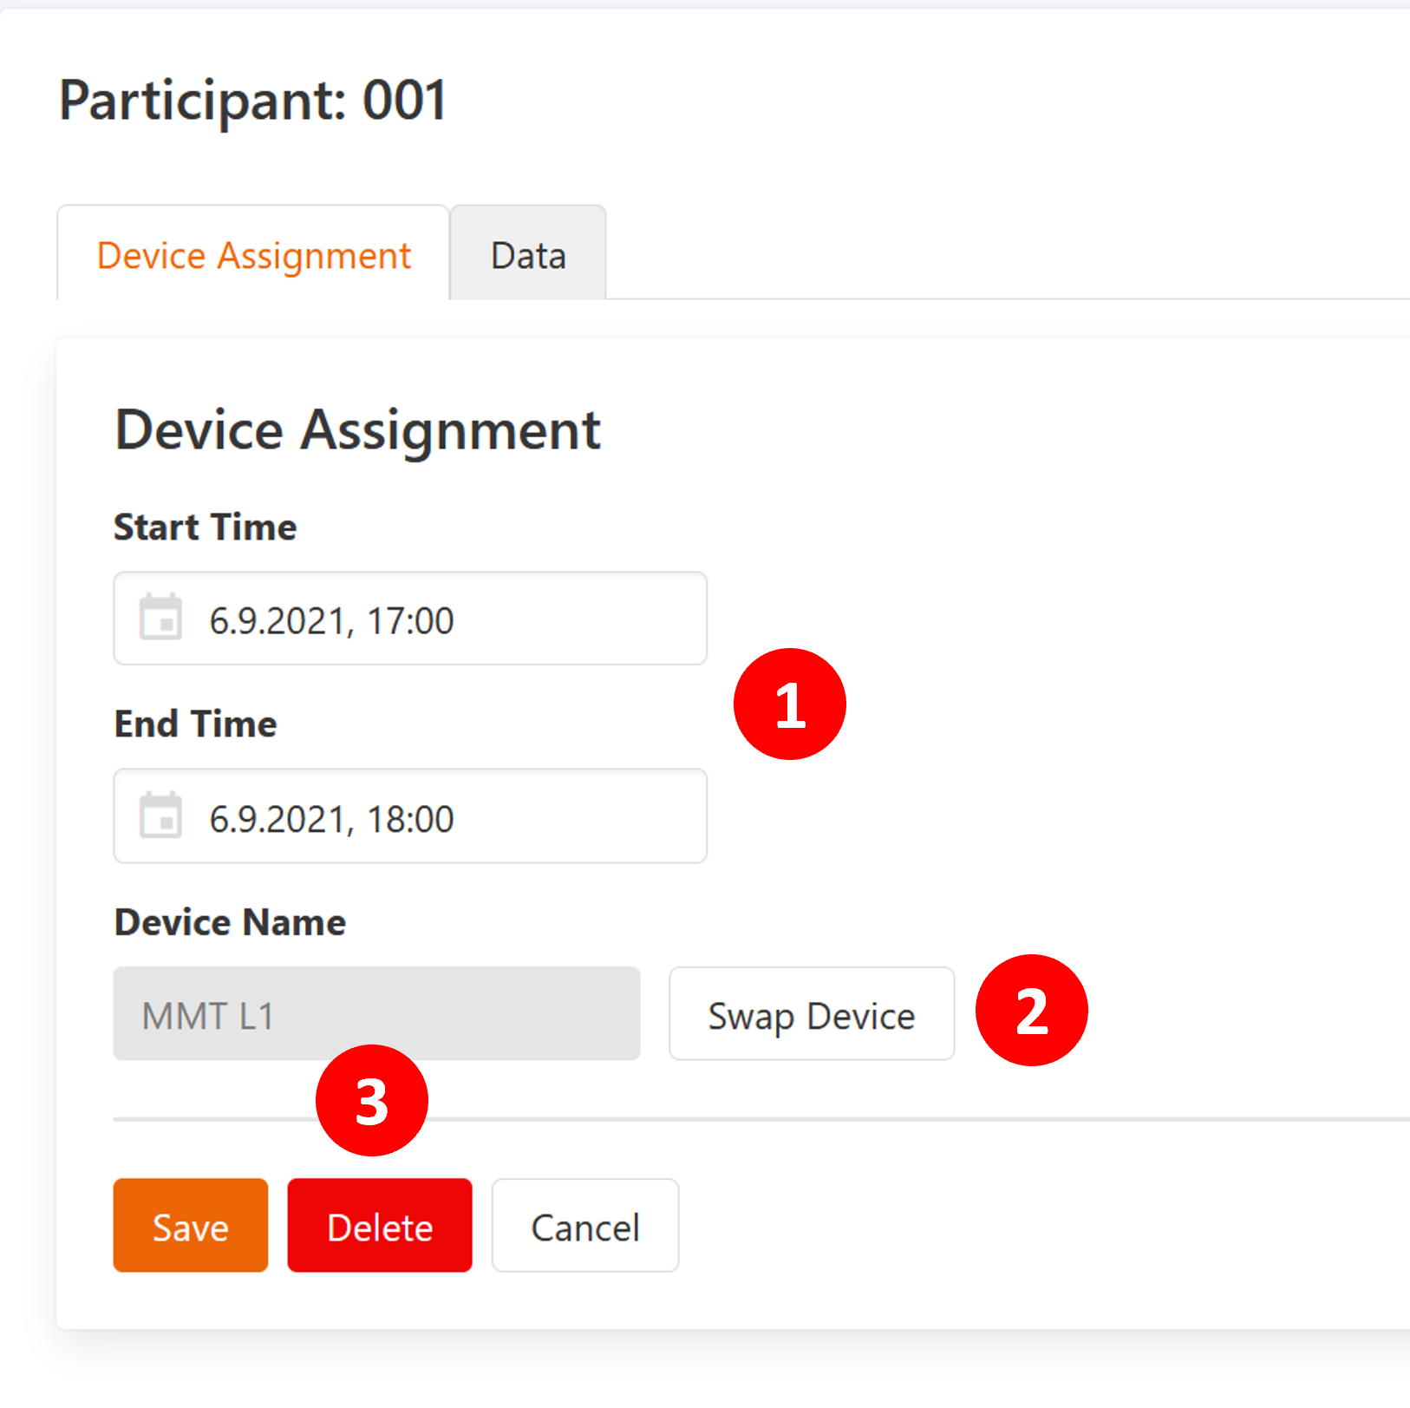Switch to the Data tab
Screen dimensions: 1410x1408
click(528, 255)
